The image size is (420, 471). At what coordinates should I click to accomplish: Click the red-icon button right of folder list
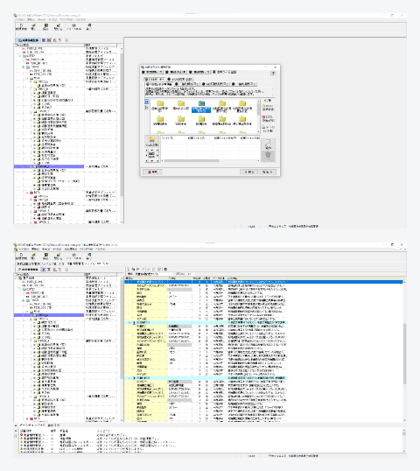pos(268,118)
